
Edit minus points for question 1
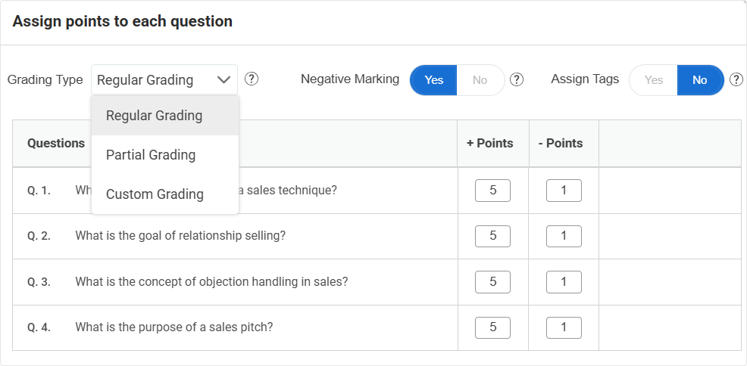[x=564, y=191]
